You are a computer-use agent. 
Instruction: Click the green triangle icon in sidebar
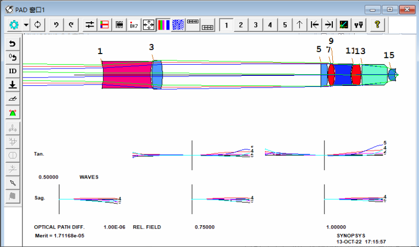[13, 112]
